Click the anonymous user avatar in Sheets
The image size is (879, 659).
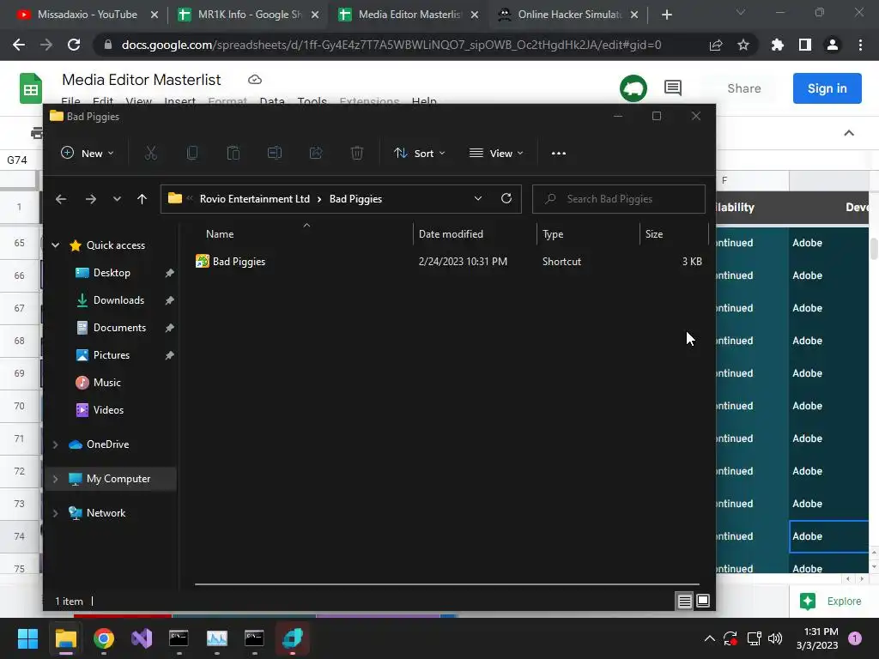(633, 88)
